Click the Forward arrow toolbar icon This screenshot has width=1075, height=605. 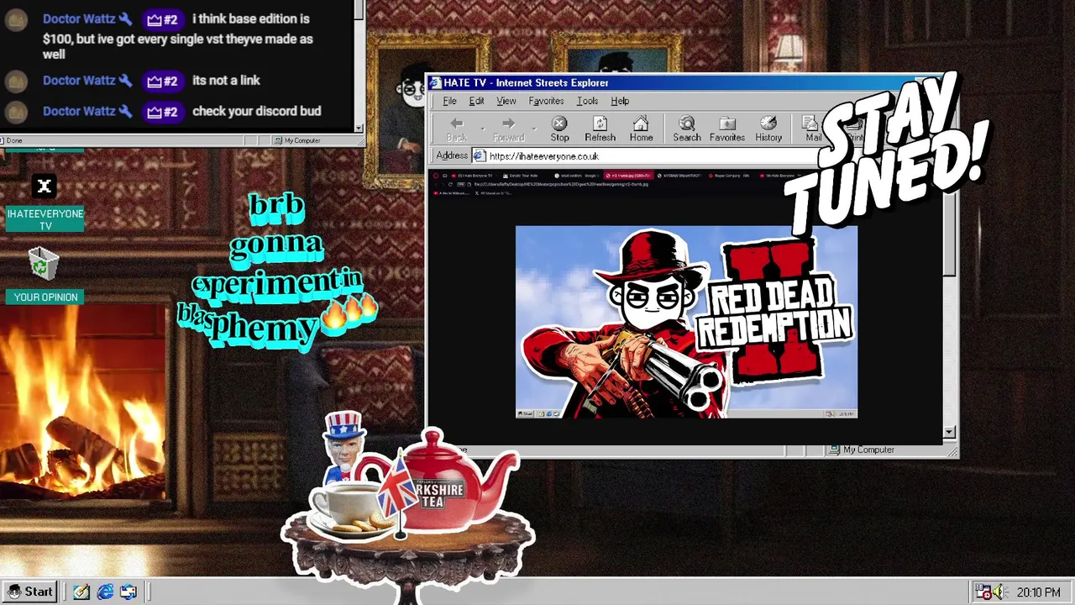pos(508,124)
